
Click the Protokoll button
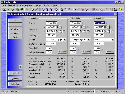15,73
